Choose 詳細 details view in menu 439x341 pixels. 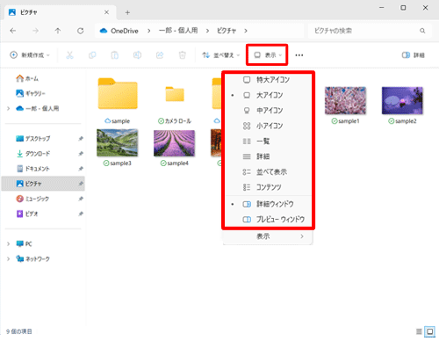click(268, 156)
